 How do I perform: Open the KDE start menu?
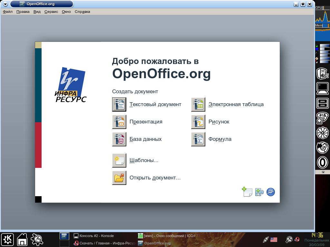7,239
